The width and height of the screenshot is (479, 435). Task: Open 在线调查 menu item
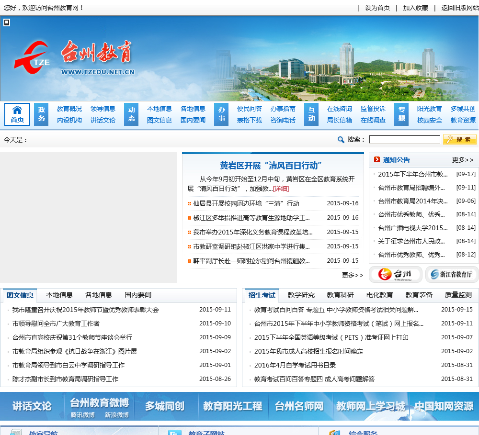coord(373,120)
